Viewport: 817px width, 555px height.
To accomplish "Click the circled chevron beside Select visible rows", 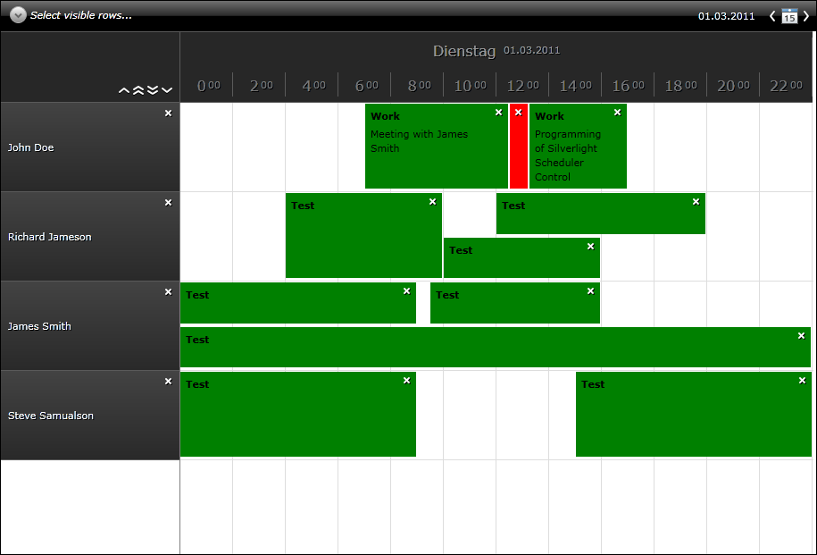I will tap(18, 14).
